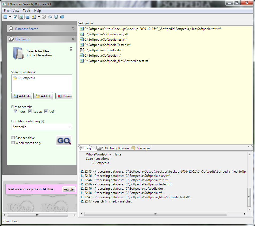Viewport: 255px width, 226px height.
Task: Click the 'Search finished: 7 matches.' log line
Action: [x=107, y=201]
